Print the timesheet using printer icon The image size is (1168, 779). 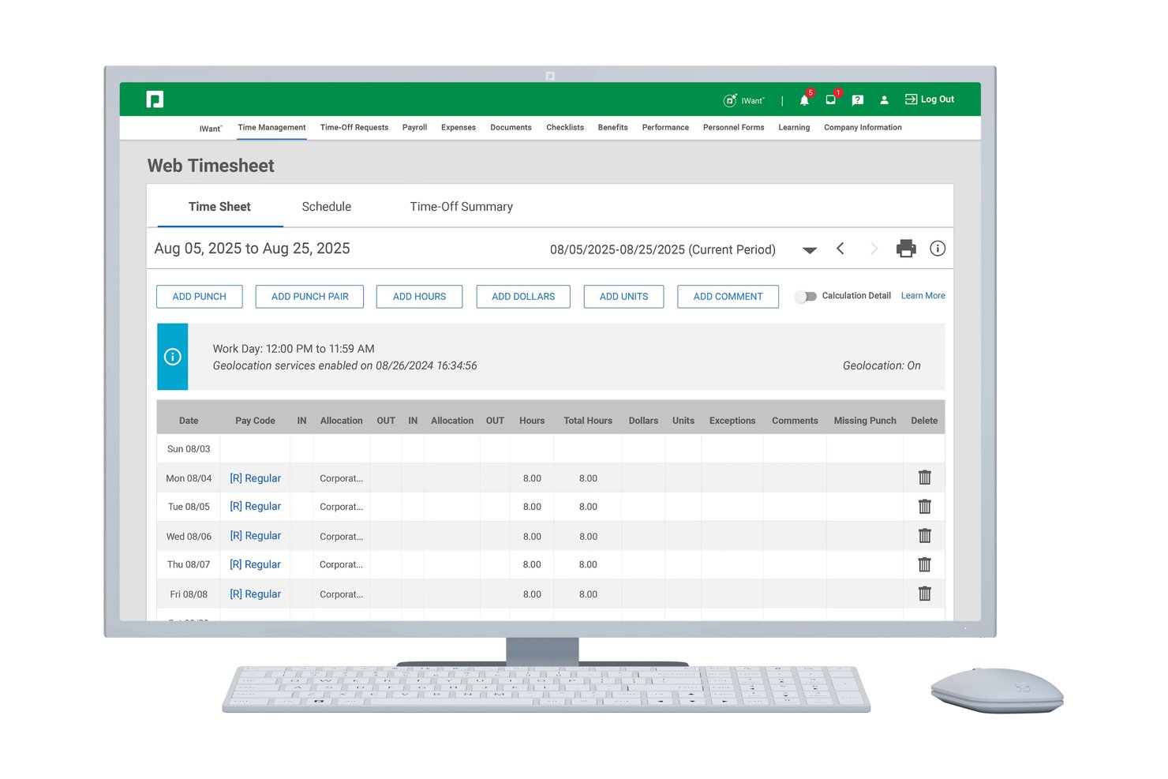click(x=906, y=249)
